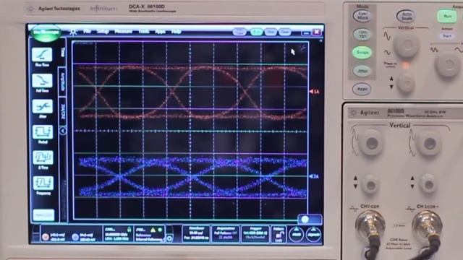Click the yellow warning triangle icon
The image size is (463, 260).
click(x=153, y=230)
